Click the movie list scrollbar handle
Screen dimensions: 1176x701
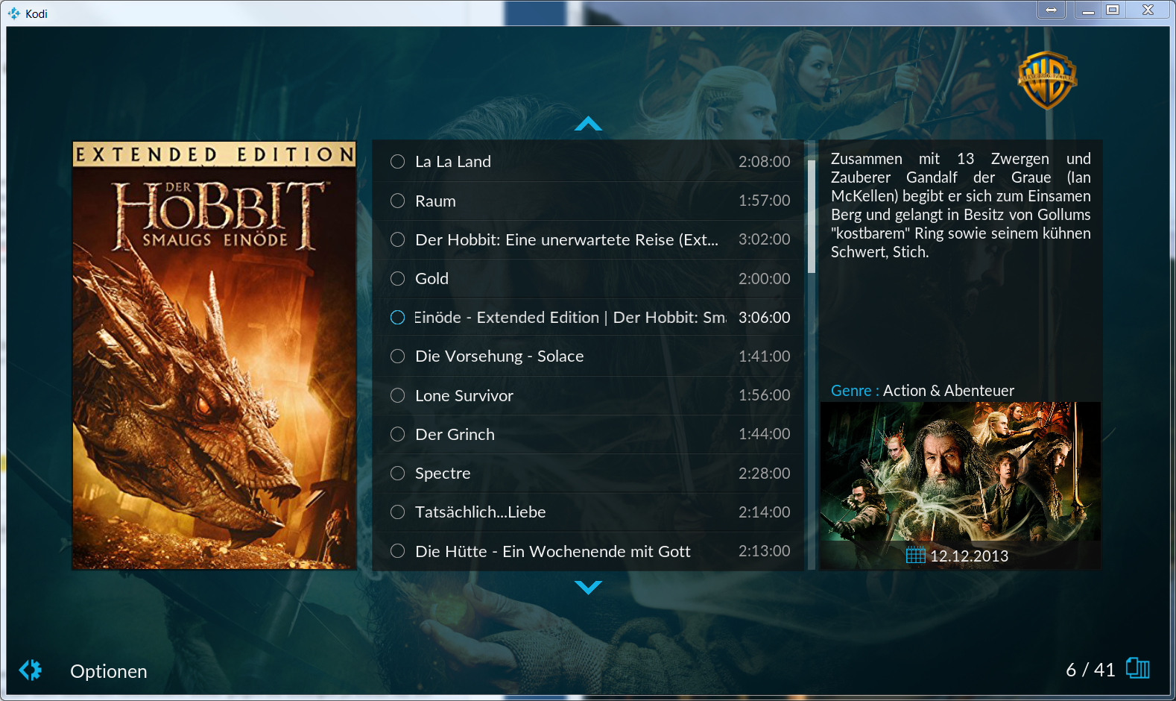pyautogui.click(x=812, y=216)
